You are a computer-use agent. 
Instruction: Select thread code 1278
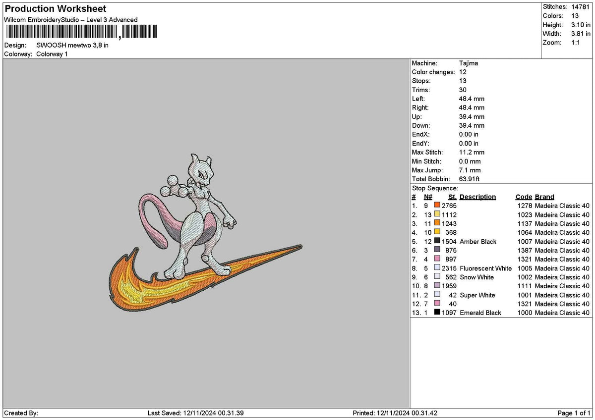525,205
